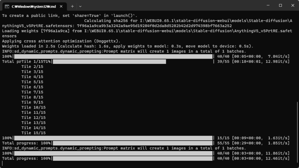Viewport: 299px width, 168px height.
Task: Click the terminal vertical scrollbar thumb
Action: tap(298, 133)
